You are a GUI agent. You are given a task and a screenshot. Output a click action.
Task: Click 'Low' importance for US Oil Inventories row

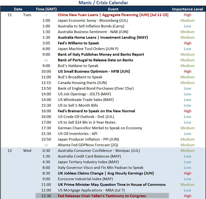[x=188, y=134]
